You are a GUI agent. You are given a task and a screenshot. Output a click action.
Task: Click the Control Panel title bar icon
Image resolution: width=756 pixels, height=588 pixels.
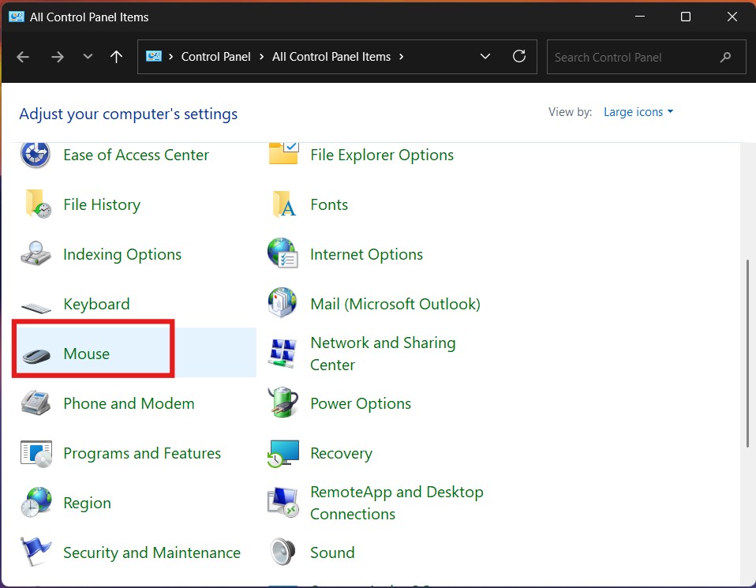point(17,17)
